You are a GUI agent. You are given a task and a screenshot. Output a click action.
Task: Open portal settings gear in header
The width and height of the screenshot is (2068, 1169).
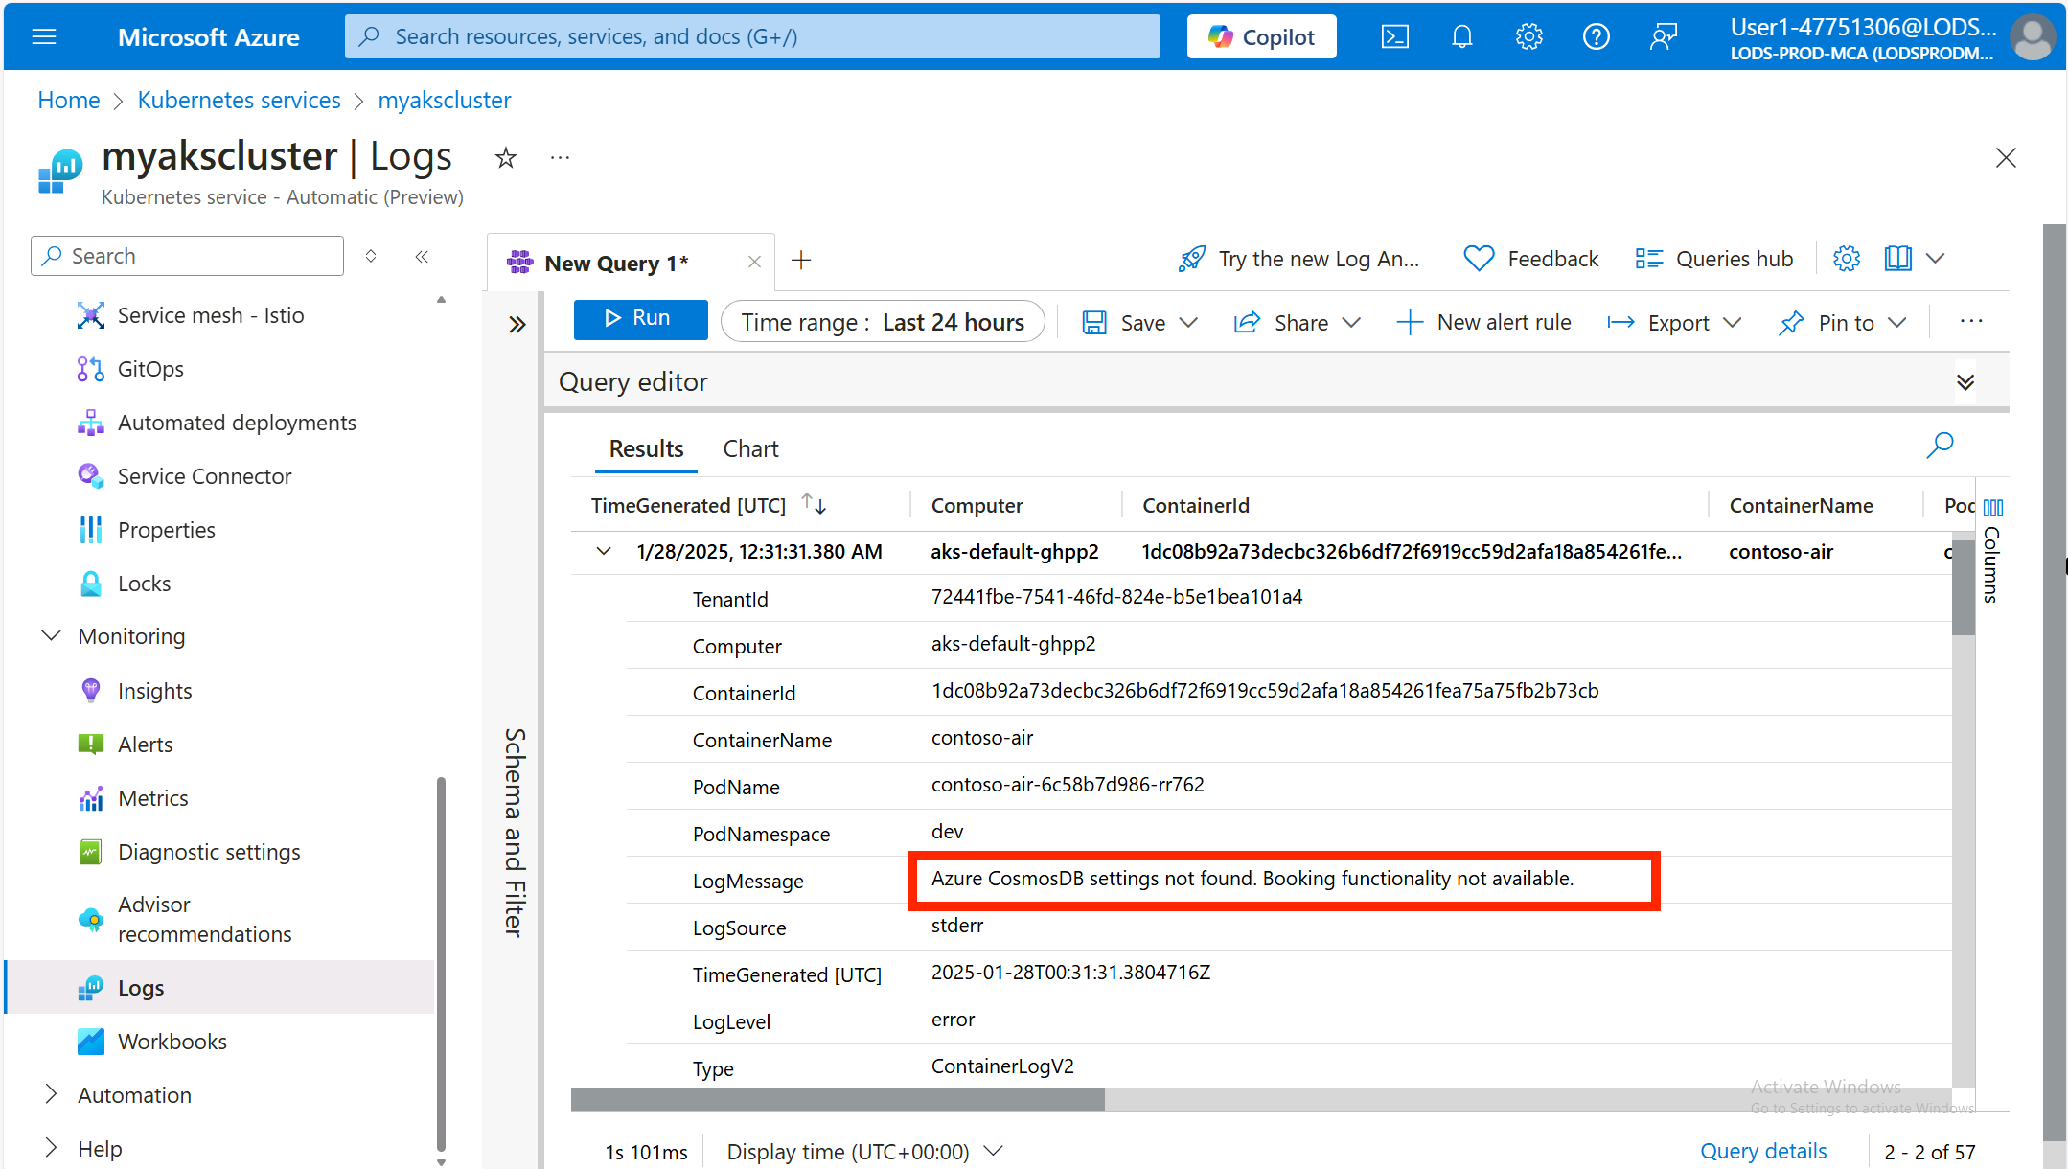[x=1528, y=36]
